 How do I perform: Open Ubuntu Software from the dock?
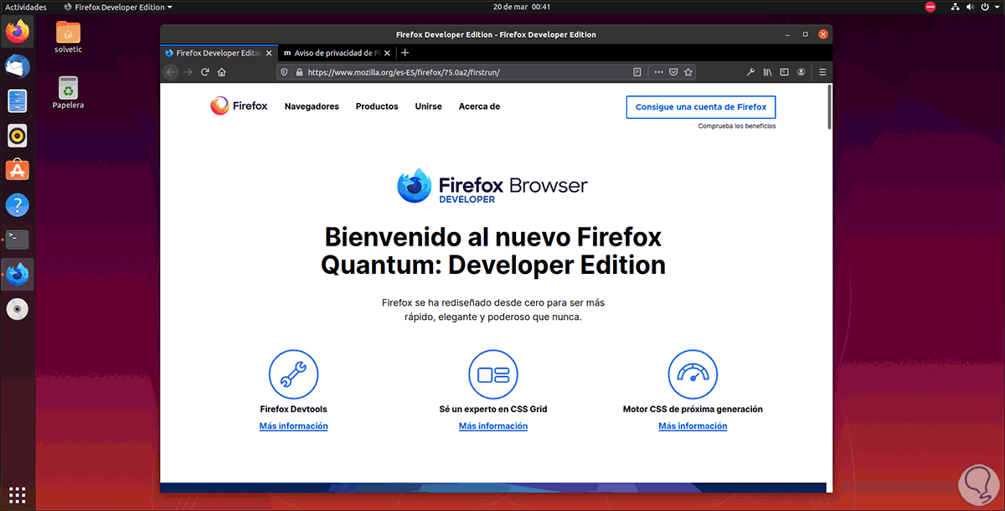click(x=17, y=170)
